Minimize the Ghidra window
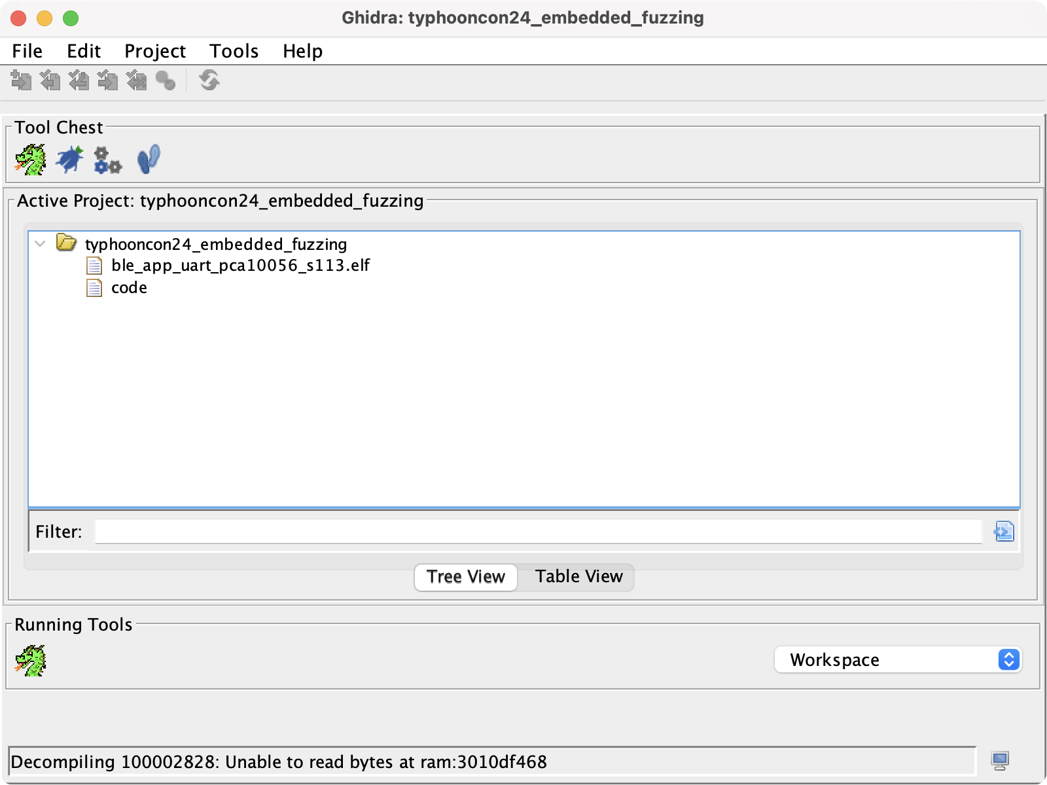The image size is (1047, 785). pyautogui.click(x=44, y=18)
